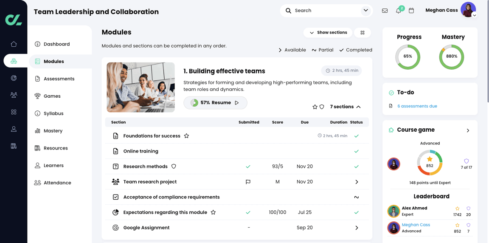Open module title Building effective teams
489x243 pixels.
coord(224,71)
